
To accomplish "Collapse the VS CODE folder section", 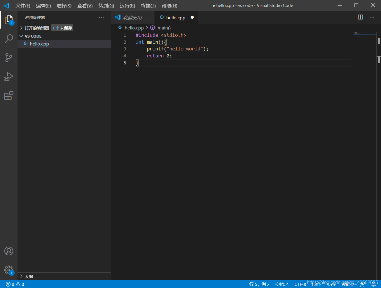I will [x=64, y=36].
